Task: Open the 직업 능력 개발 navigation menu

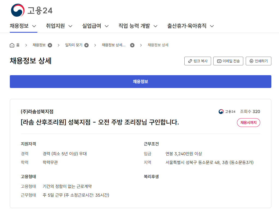Action: coord(138,26)
